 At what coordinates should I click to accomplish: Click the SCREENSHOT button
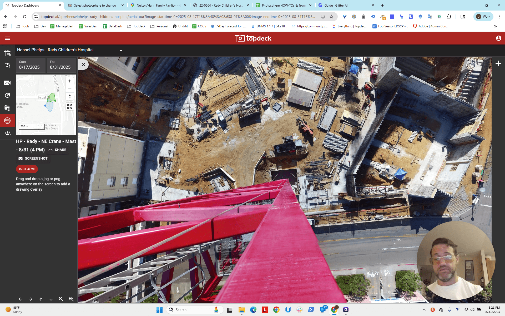tap(33, 159)
